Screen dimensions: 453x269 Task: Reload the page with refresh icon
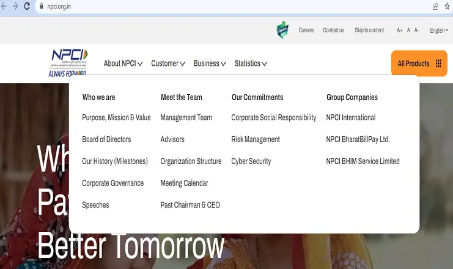click(x=27, y=6)
